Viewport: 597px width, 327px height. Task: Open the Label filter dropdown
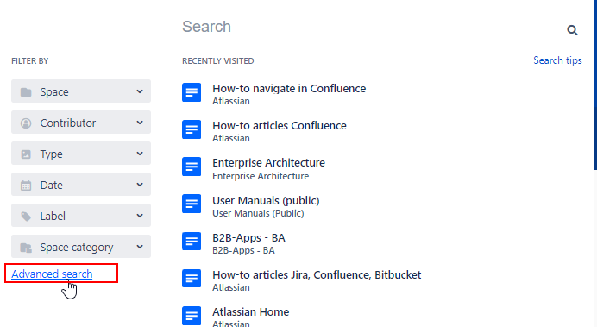click(x=81, y=216)
